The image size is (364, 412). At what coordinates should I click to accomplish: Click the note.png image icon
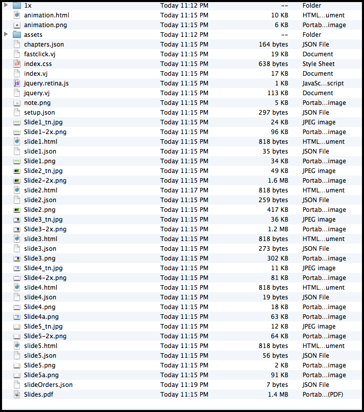tap(17, 102)
